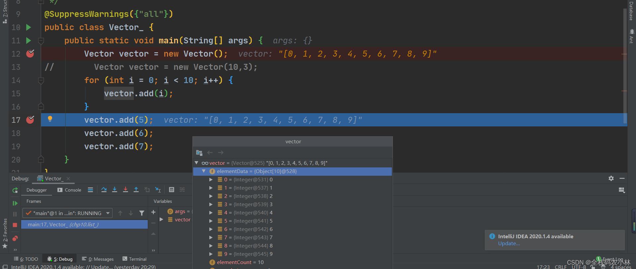Click Drop Frame icon

pos(147,190)
